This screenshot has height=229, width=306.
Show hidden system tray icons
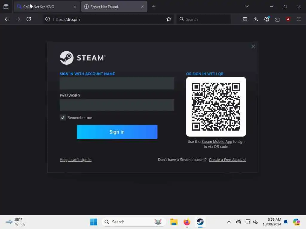pos(229,222)
